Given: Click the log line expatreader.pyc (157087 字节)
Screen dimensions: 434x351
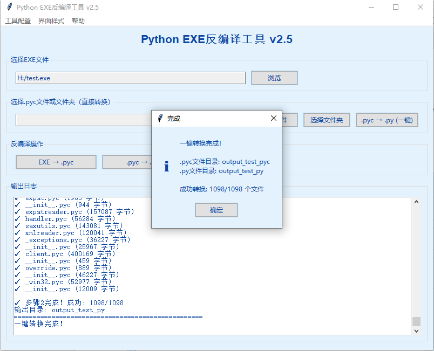Looking at the screenshot, I should pos(74,212).
